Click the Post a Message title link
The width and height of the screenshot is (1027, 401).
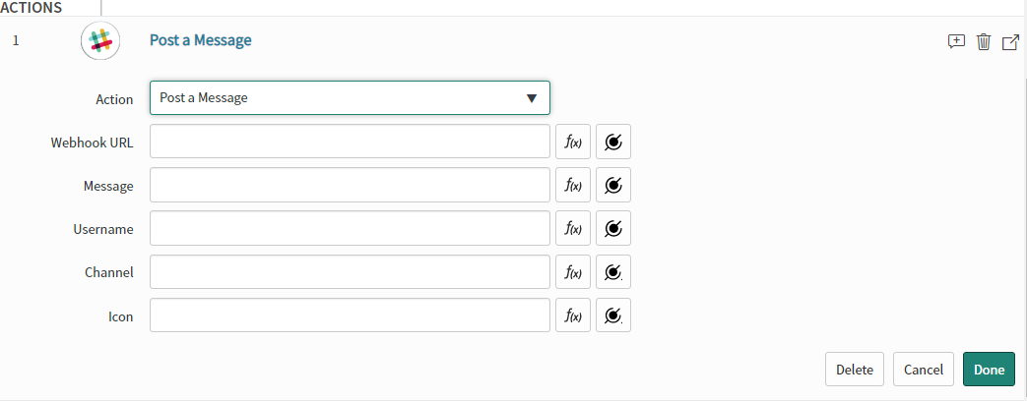tap(201, 40)
